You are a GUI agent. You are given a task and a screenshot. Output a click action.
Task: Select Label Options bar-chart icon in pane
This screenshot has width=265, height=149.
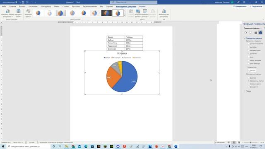click(260, 32)
